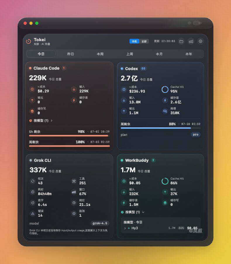Click the Tokei app logo icon
The image size is (231, 264).
(x=28, y=41)
